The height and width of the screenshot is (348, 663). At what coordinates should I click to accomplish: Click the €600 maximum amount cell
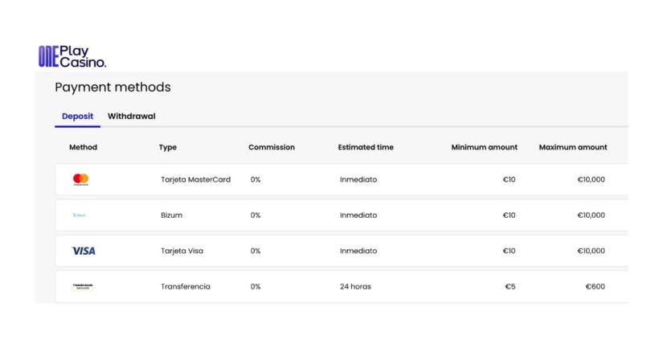[x=594, y=286]
